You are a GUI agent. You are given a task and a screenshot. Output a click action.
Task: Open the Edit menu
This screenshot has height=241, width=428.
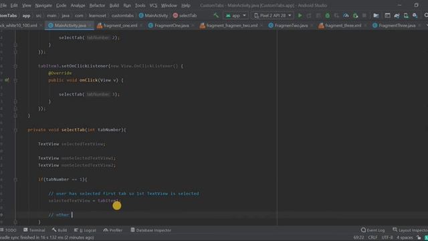click(x=14, y=5)
